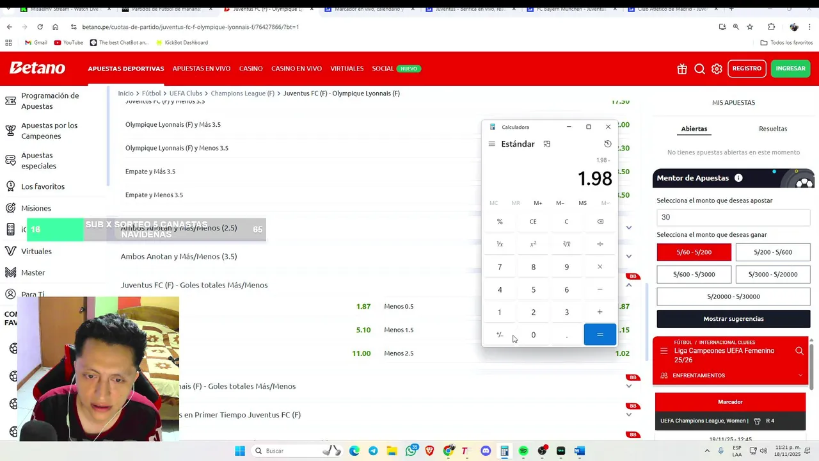Click the Calculator M+ memory key
The width and height of the screenshot is (819, 461).
coord(538,203)
